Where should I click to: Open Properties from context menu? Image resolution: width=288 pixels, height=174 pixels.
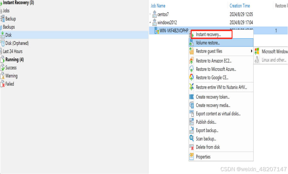(x=221, y=157)
